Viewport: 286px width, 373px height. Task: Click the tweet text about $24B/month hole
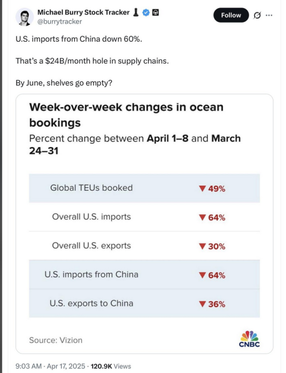[x=92, y=61]
